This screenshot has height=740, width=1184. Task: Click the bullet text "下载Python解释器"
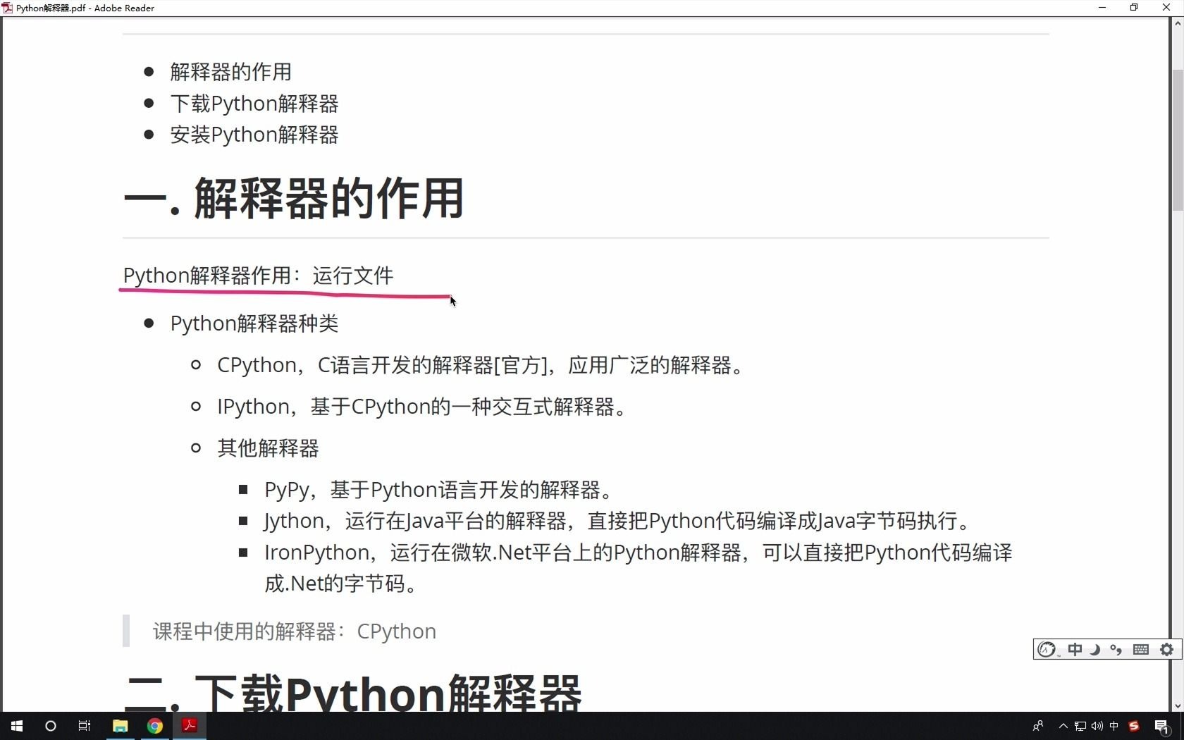point(254,104)
